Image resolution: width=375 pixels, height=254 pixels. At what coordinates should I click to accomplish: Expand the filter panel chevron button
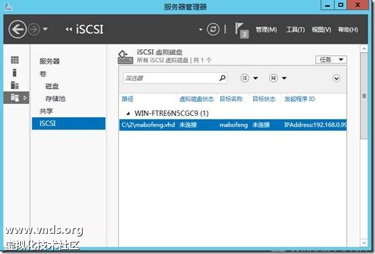point(336,78)
